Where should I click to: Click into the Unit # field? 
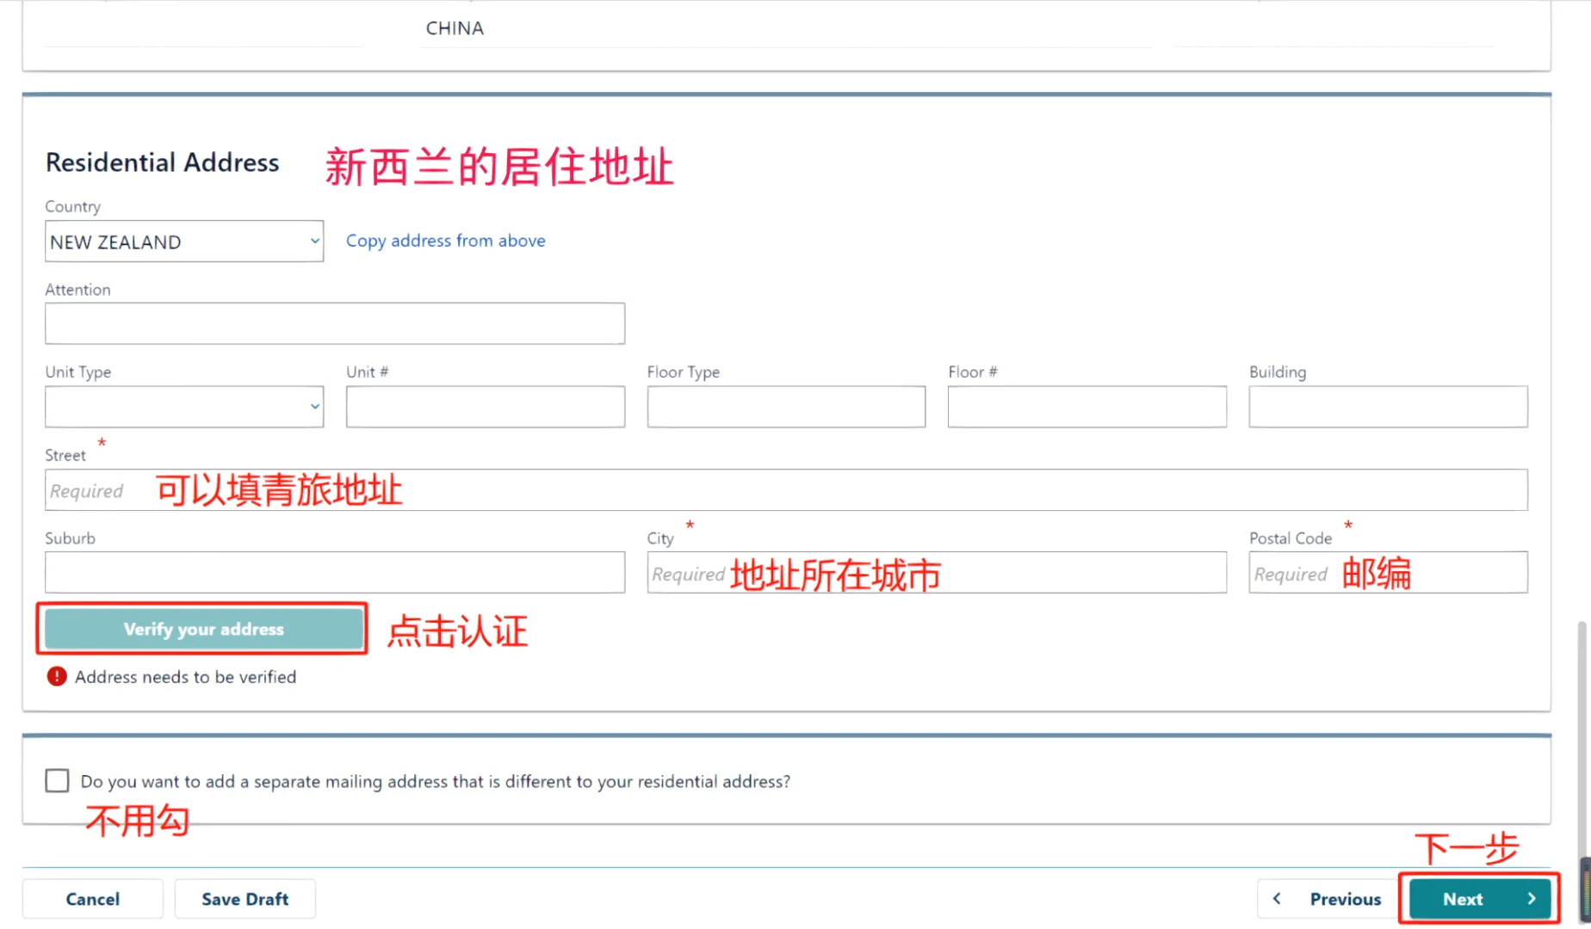click(486, 407)
